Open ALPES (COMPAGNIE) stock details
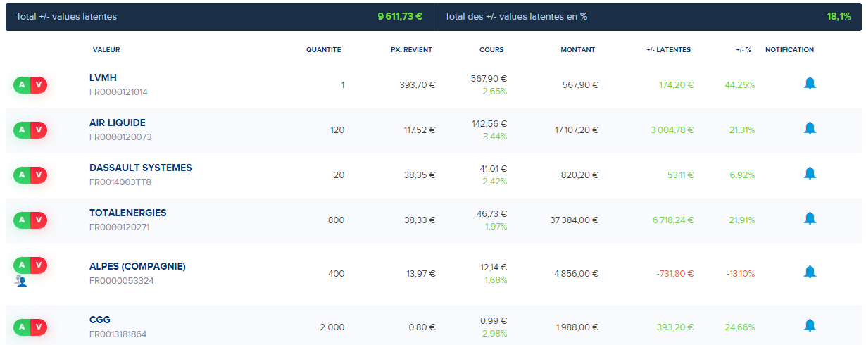This screenshot has height=345, width=866. [137, 266]
